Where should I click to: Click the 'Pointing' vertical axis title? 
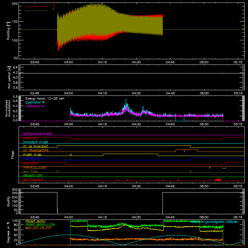[x=8, y=31]
